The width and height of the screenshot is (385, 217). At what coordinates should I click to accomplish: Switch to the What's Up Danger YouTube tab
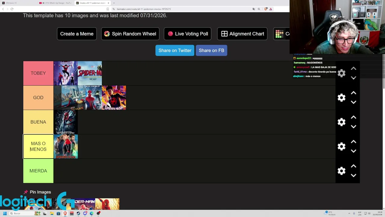pos(55,3)
